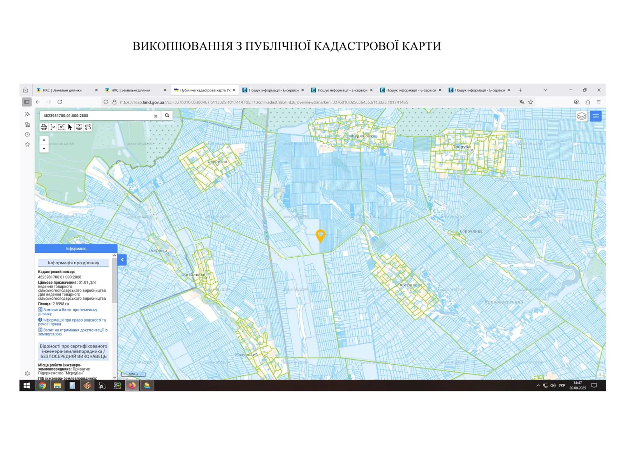
Task: Click the orange parcel location marker
Action: tap(320, 235)
